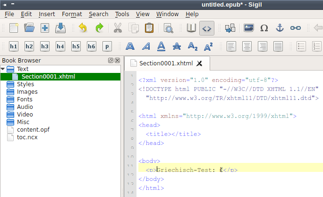323x197 pixels.
Task: Collapse the Text folder arrow
Action: (3, 69)
